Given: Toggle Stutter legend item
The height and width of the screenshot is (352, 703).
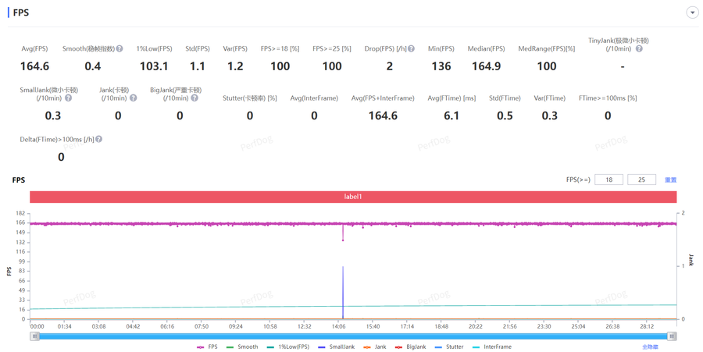Looking at the screenshot, I should (x=449, y=347).
